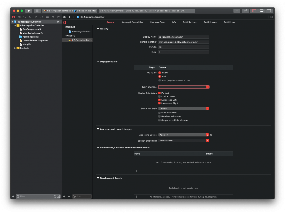The width and height of the screenshot is (285, 213).
Task: Choose the iPhone 11 Pro Max run destination
Action: 85,11
